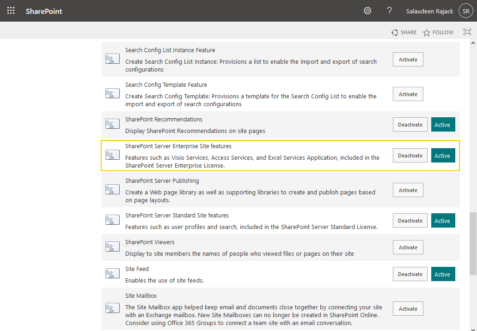The height and width of the screenshot is (331, 477).
Task: Select the SharePoint Viewers title
Action: click(x=150, y=242)
